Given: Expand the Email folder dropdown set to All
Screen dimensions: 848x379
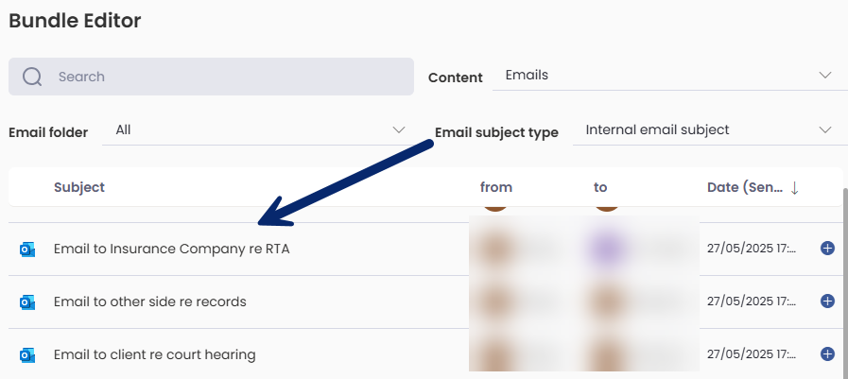Looking at the screenshot, I should tap(257, 130).
